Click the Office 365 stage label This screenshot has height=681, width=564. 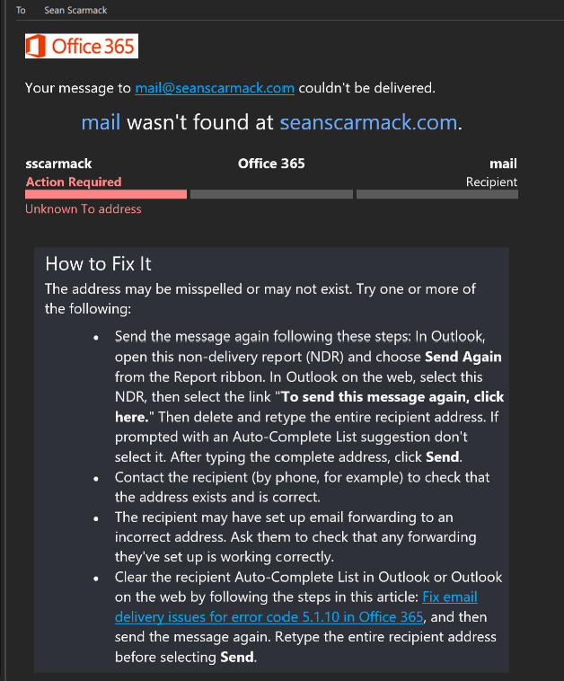pos(271,164)
